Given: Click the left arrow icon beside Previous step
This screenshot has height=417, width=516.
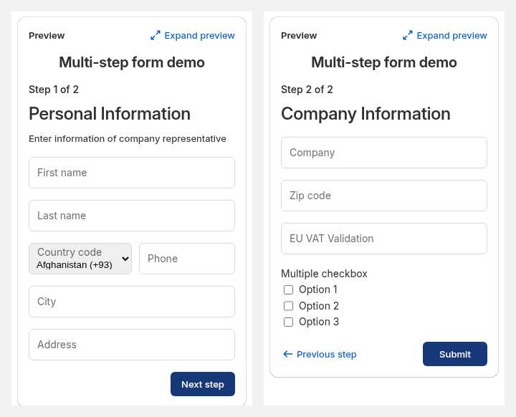Looking at the screenshot, I should click(288, 354).
